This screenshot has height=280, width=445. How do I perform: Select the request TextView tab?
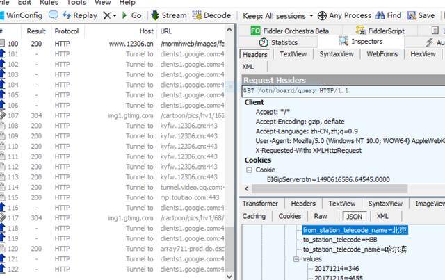pos(293,54)
